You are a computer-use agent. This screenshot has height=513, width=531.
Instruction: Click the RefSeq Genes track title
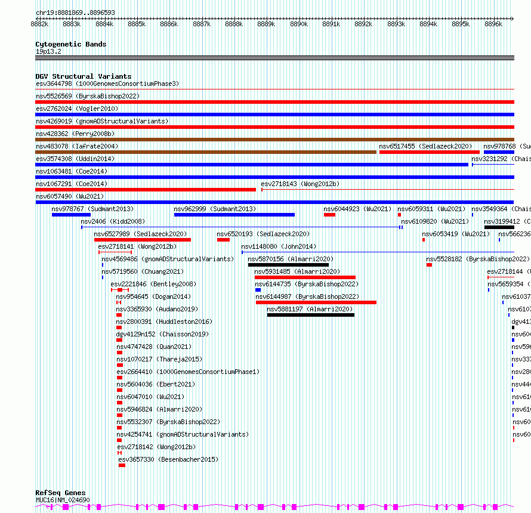61,493
